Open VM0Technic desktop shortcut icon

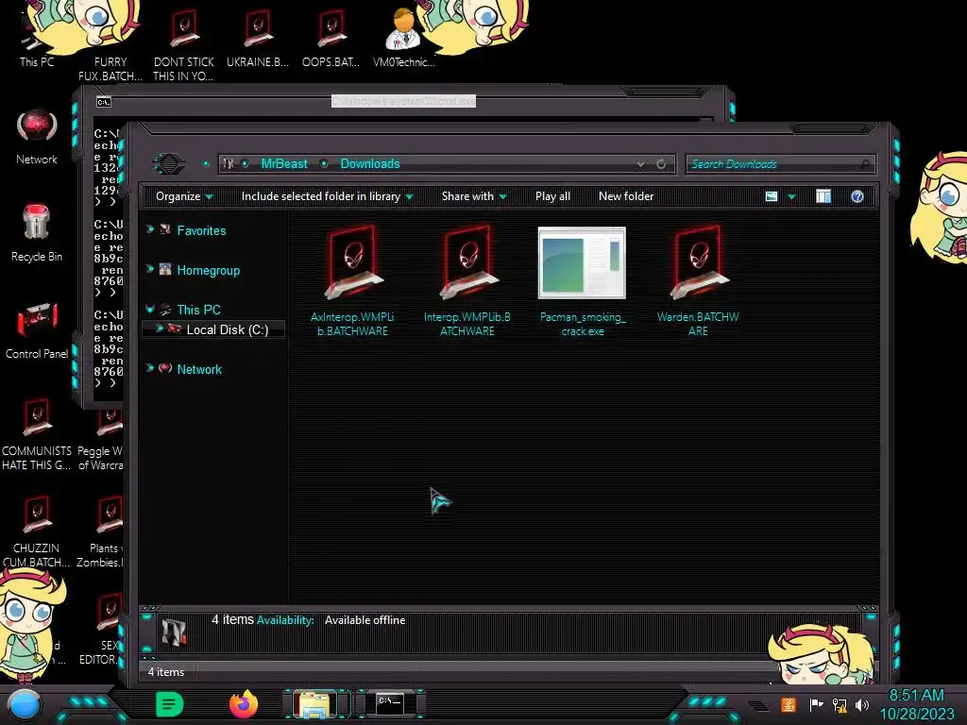(x=404, y=38)
